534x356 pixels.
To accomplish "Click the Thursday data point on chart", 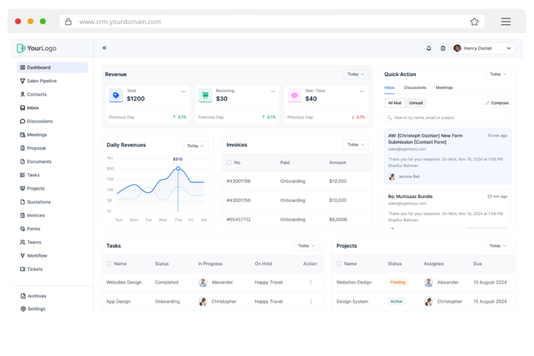I will [178, 168].
